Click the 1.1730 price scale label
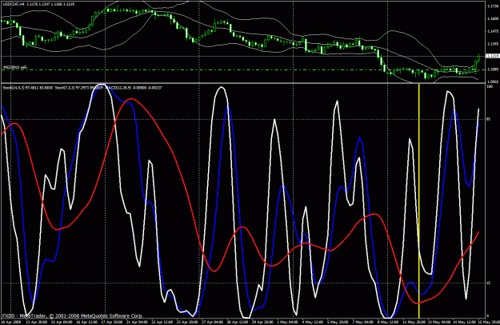Screen dimensions: 500x325 point(493,6)
